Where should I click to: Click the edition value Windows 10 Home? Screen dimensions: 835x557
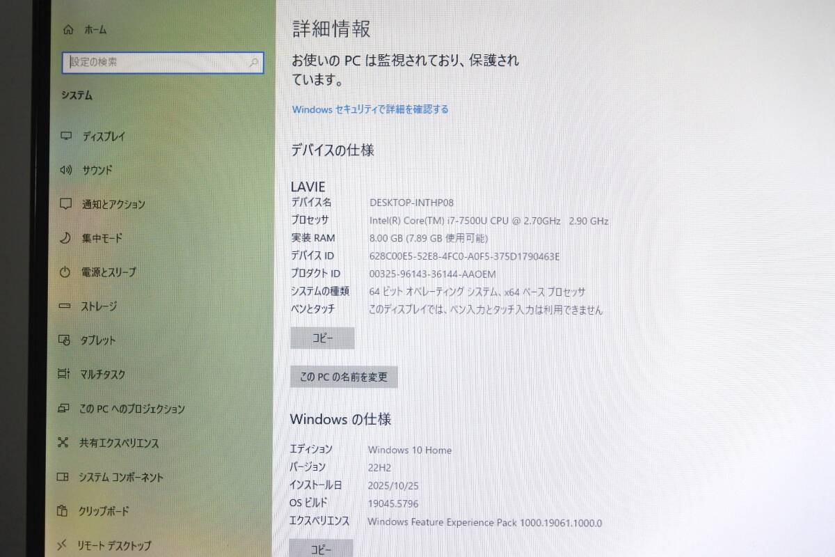point(410,450)
